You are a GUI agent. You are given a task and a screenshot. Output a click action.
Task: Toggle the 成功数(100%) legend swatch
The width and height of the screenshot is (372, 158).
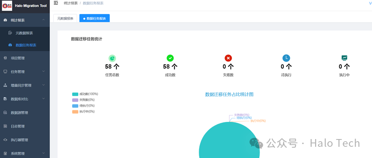(x=75, y=94)
